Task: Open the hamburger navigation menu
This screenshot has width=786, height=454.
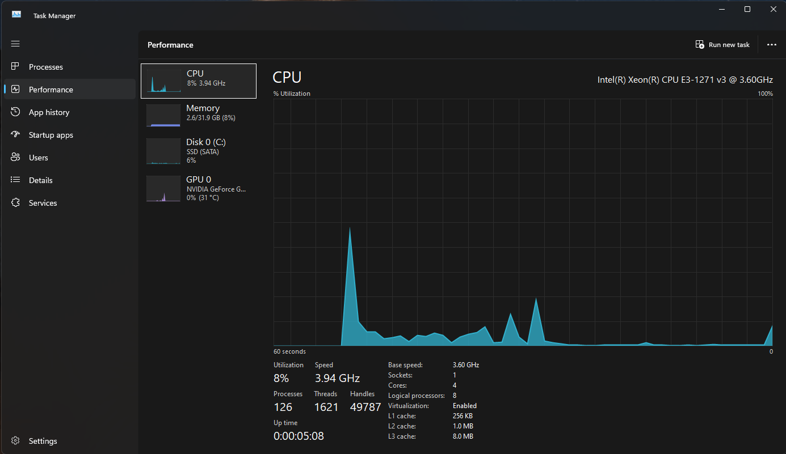Action: point(15,44)
